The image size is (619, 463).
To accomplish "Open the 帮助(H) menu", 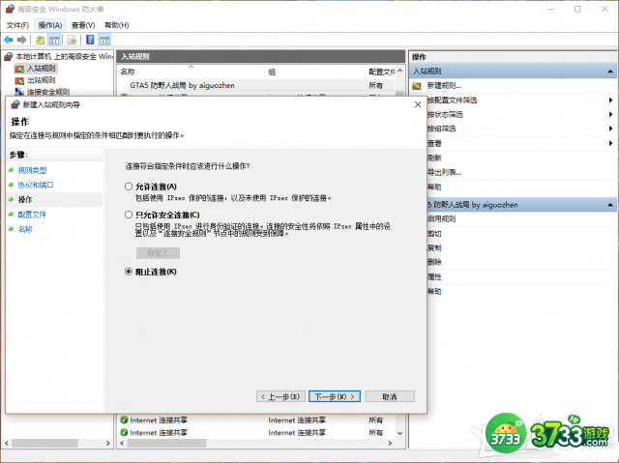I will pyautogui.click(x=116, y=25).
